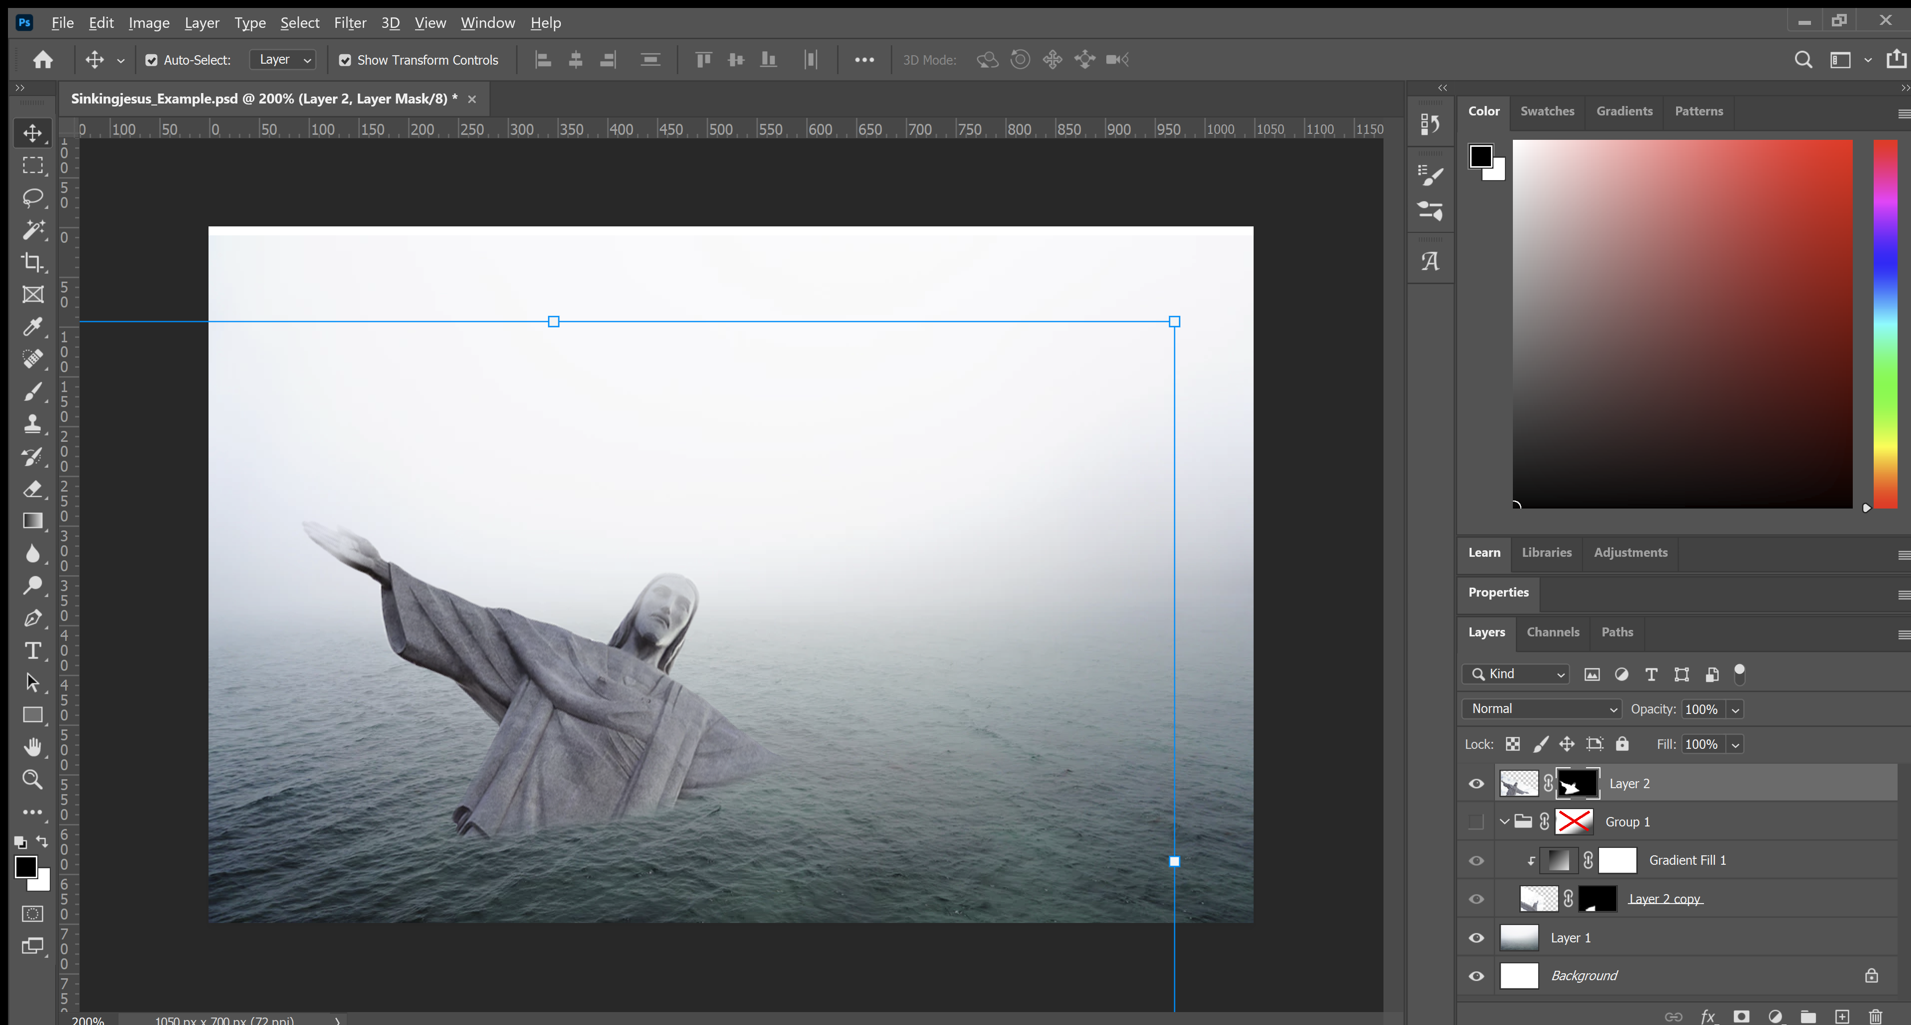The width and height of the screenshot is (1911, 1025).
Task: Select the Pen tool
Action: tap(33, 618)
